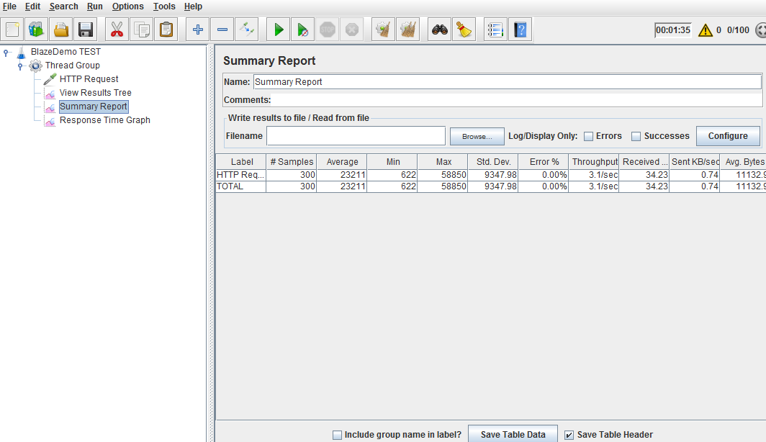Click the Function helper list icon
The height and width of the screenshot is (442, 766).
[x=495, y=30]
